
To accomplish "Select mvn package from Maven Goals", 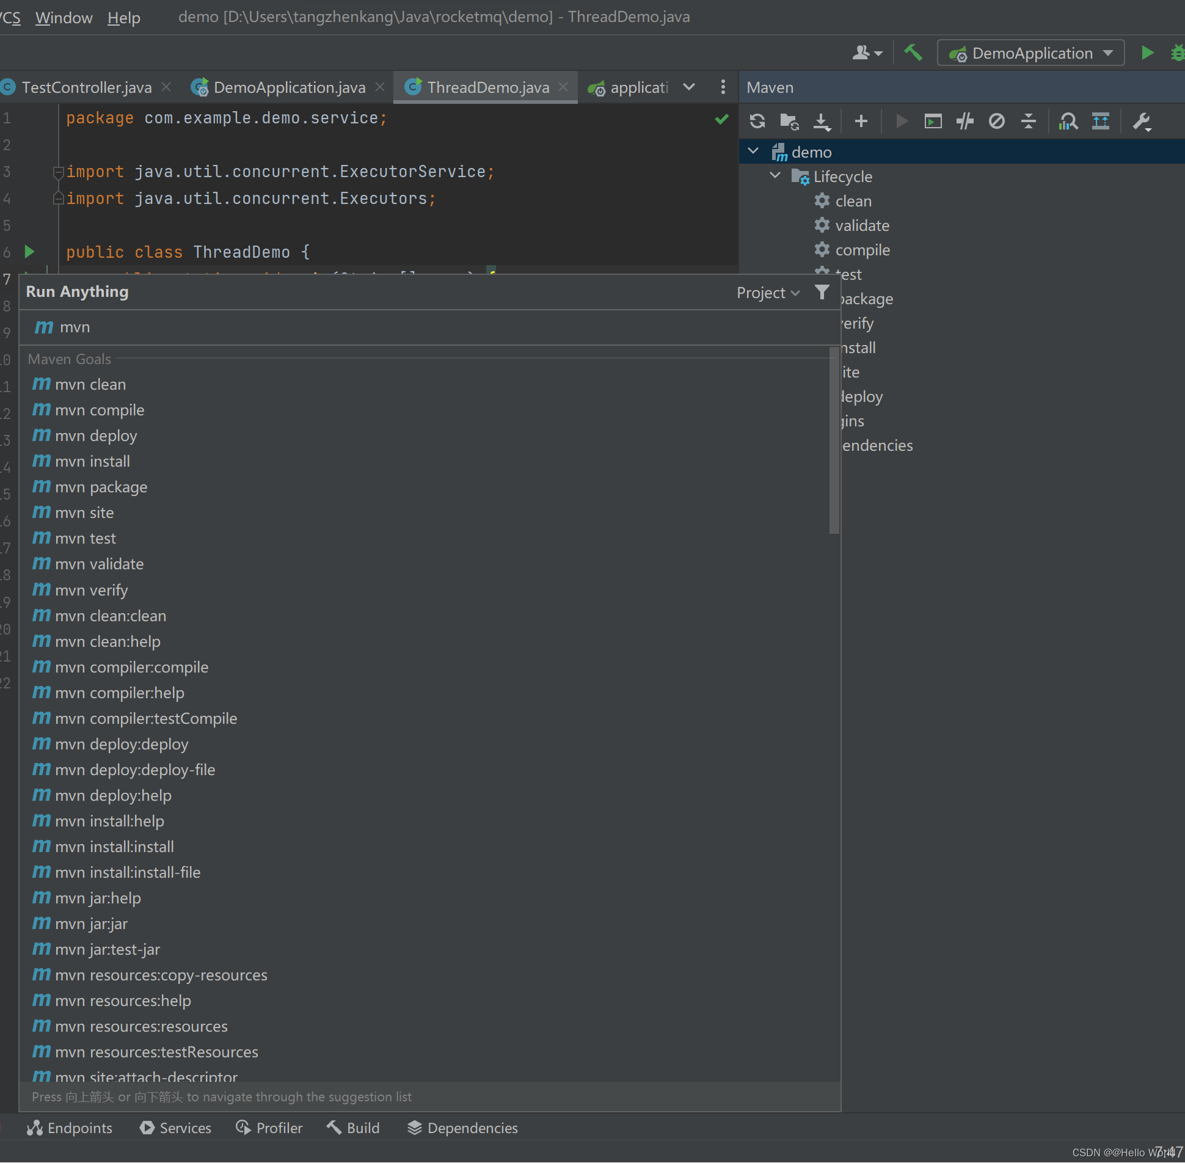I will tap(101, 487).
